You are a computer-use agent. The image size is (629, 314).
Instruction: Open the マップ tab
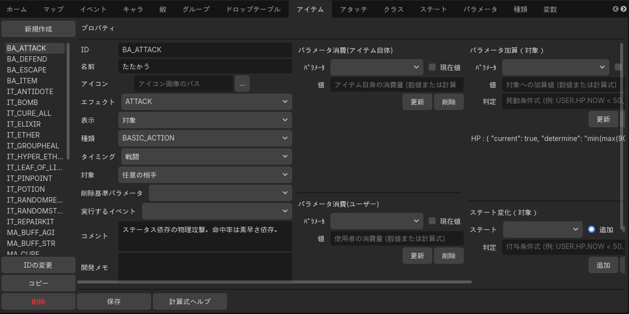pos(53,9)
